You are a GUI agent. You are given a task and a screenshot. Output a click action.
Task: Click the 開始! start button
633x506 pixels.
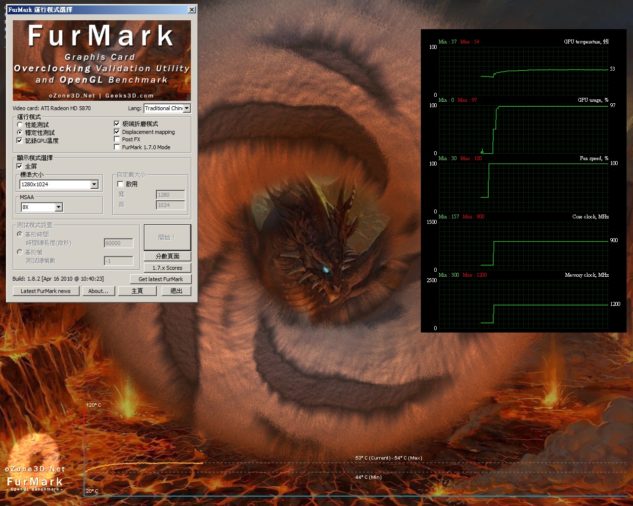tap(167, 238)
